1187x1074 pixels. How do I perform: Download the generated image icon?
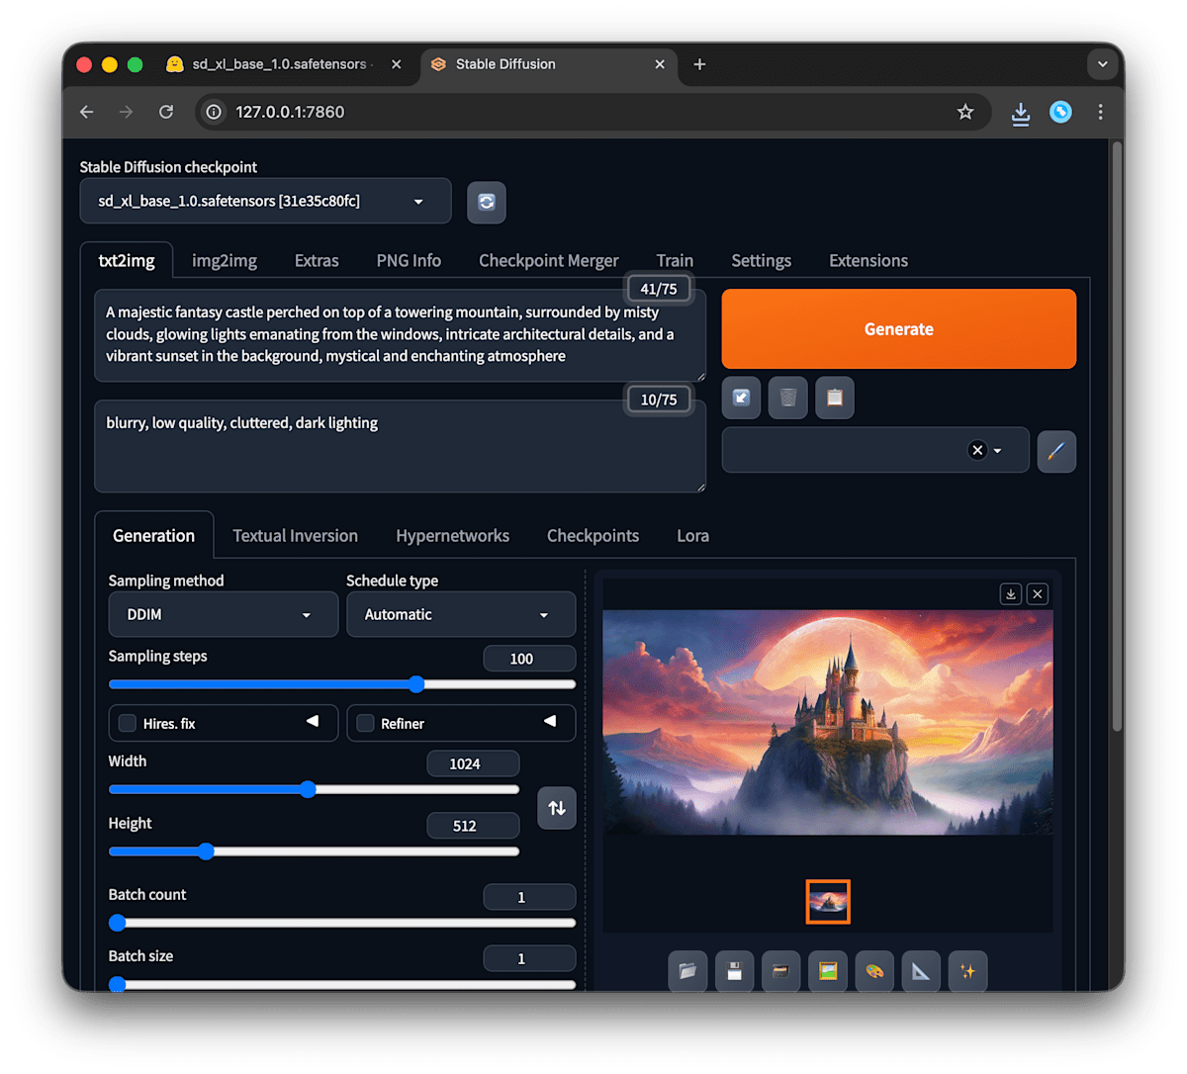point(1011,594)
